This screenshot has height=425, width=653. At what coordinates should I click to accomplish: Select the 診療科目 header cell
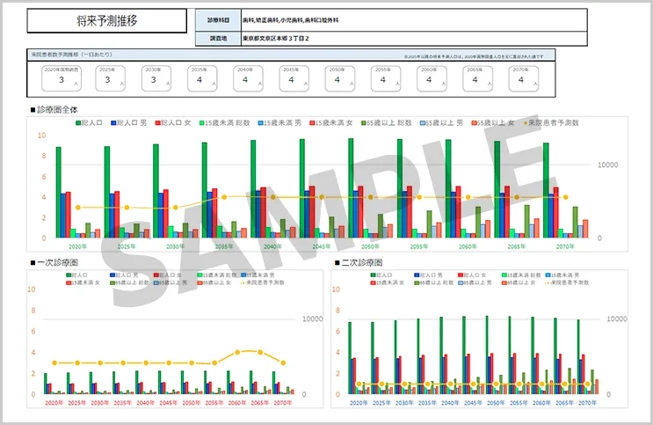click(218, 20)
